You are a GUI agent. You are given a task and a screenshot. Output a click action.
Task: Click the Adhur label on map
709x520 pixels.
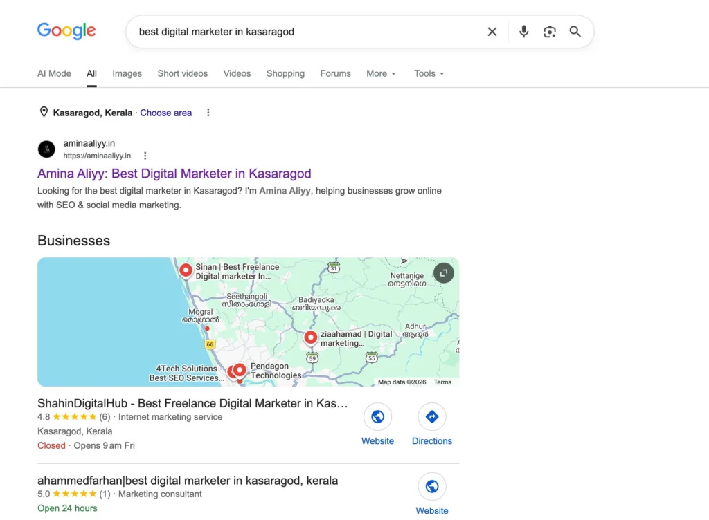tap(415, 331)
